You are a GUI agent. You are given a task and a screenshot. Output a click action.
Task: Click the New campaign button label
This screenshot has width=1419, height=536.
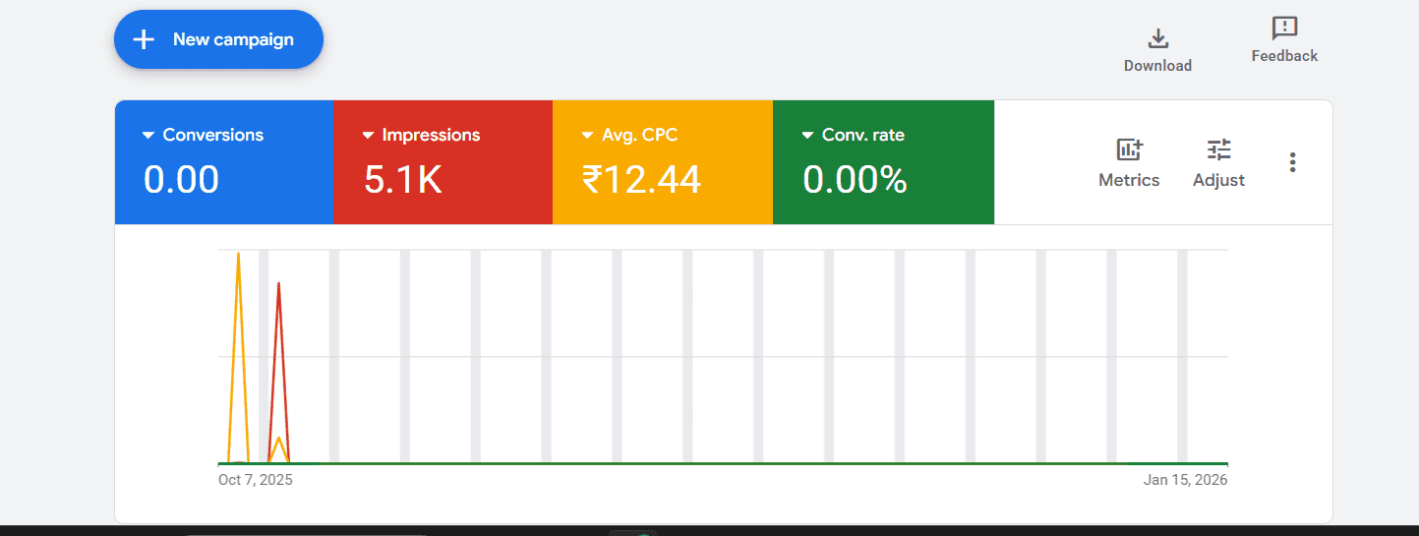coord(233,39)
